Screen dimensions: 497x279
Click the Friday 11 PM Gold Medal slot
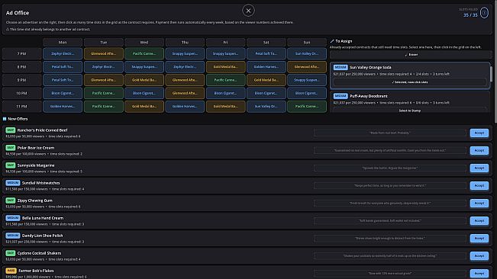click(x=225, y=107)
